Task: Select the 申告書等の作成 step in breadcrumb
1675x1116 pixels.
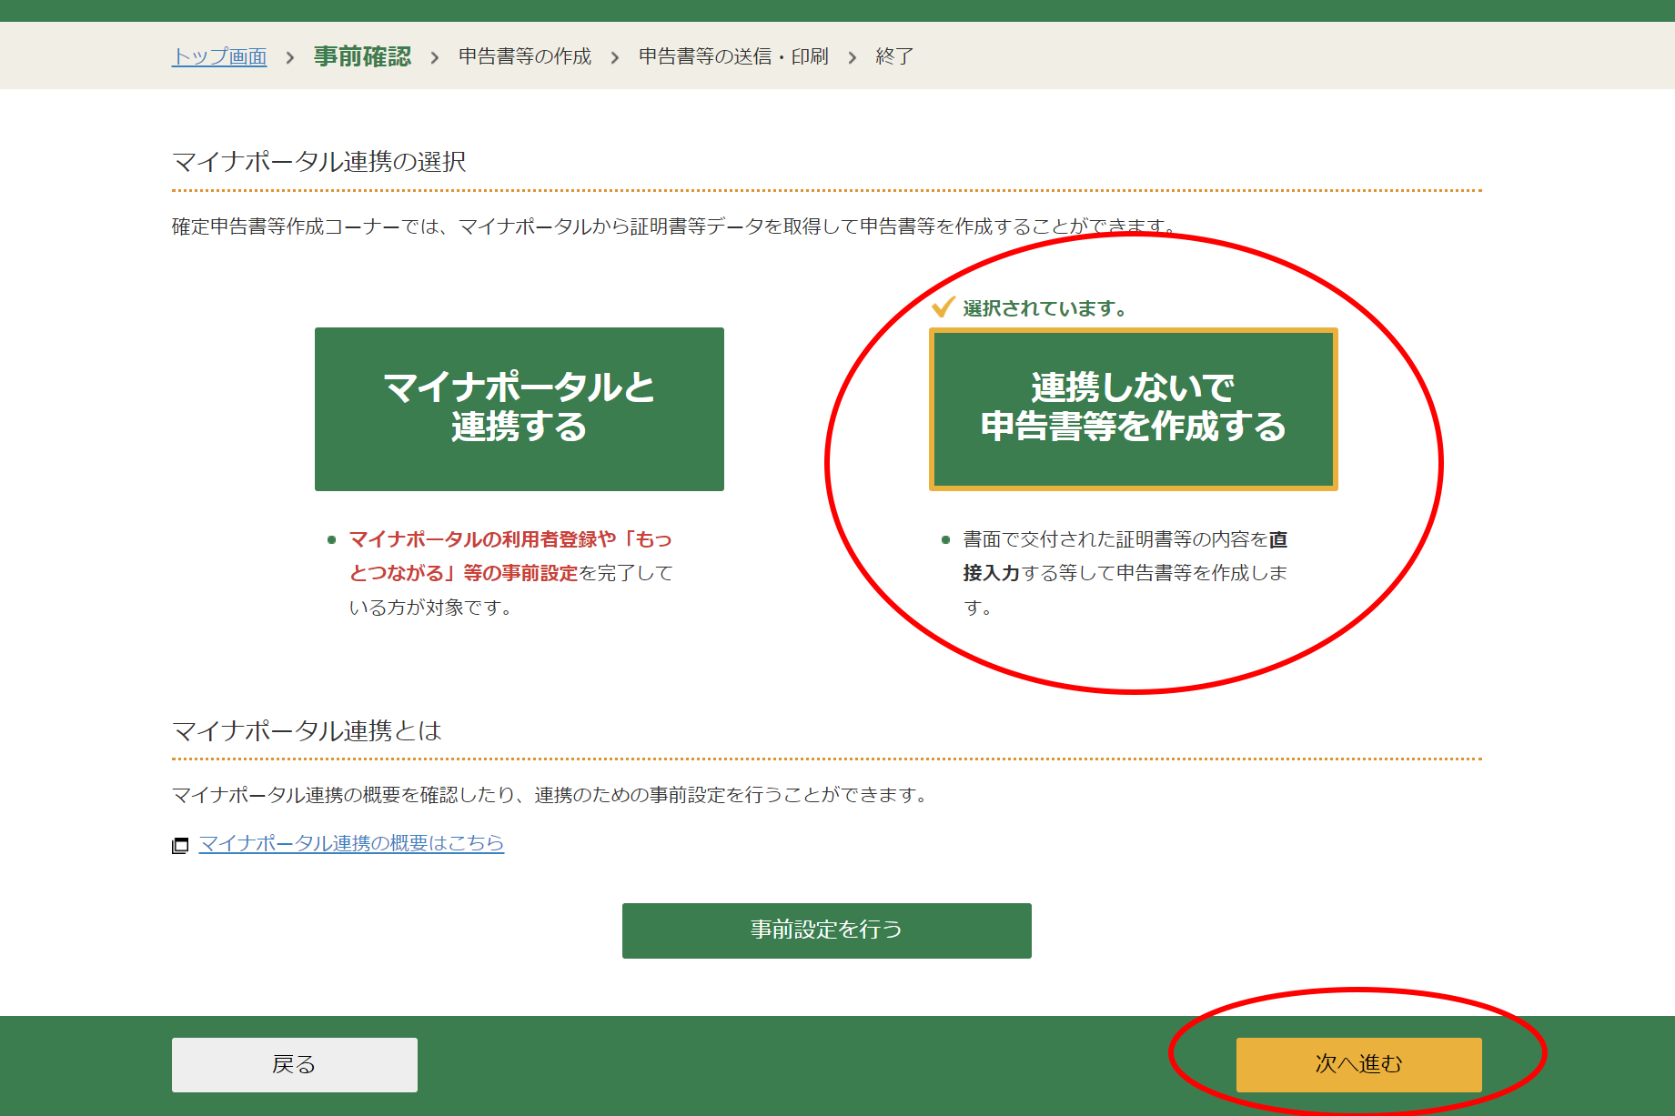Action: pyautogui.click(x=525, y=56)
